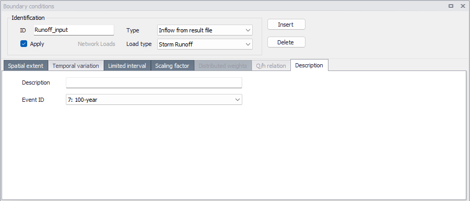Click the Event ID label
Viewport: 470px width, 201px height.
33,100
